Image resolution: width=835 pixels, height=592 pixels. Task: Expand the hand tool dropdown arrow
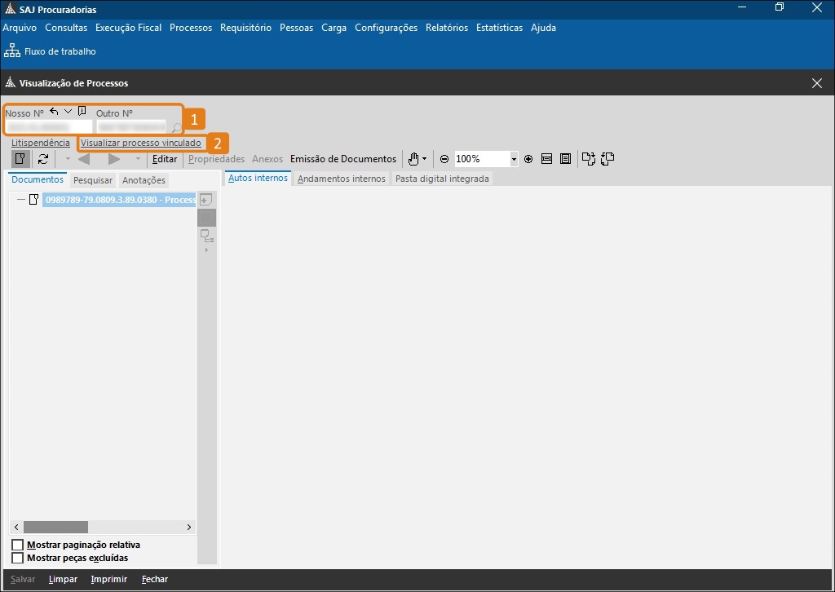pos(425,160)
